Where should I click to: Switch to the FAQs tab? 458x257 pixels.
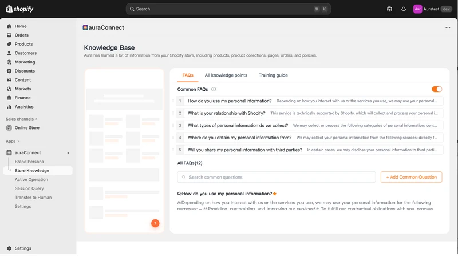[x=188, y=75]
